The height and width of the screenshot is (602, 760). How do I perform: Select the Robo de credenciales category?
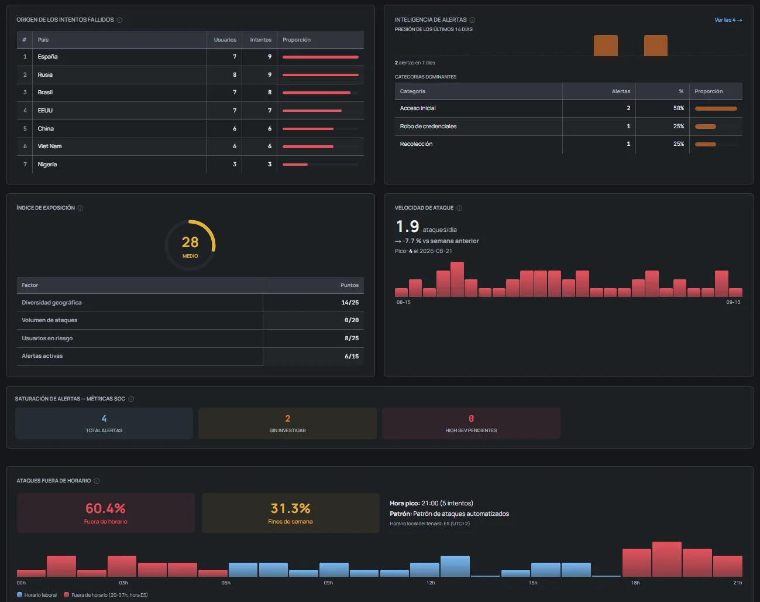coord(428,126)
